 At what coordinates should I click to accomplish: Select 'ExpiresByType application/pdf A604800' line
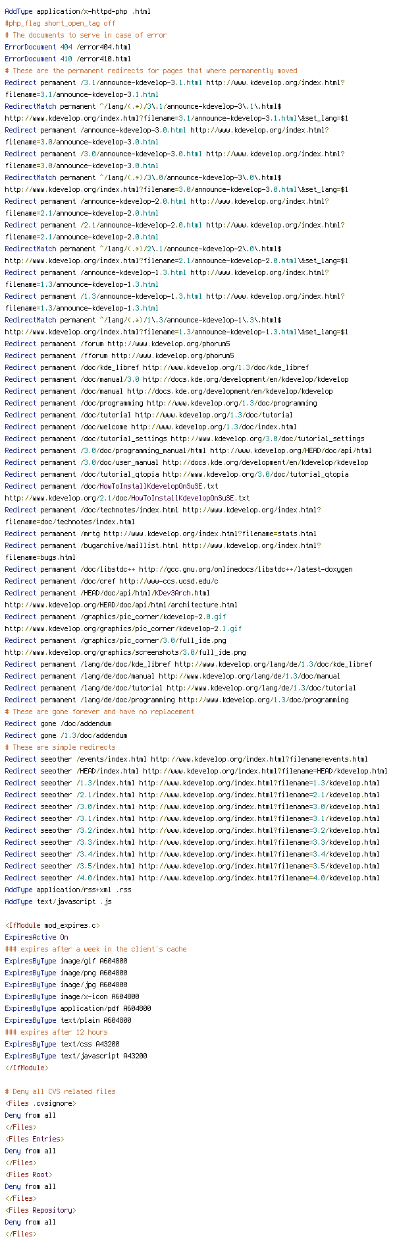point(78,1008)
